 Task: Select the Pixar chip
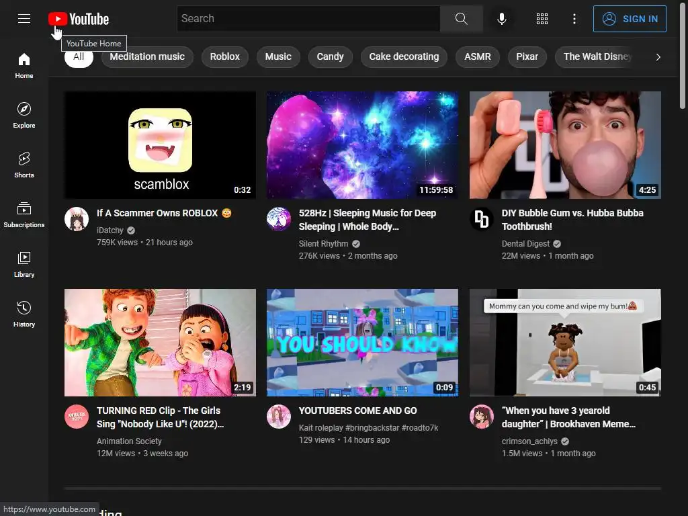[527, 57]
